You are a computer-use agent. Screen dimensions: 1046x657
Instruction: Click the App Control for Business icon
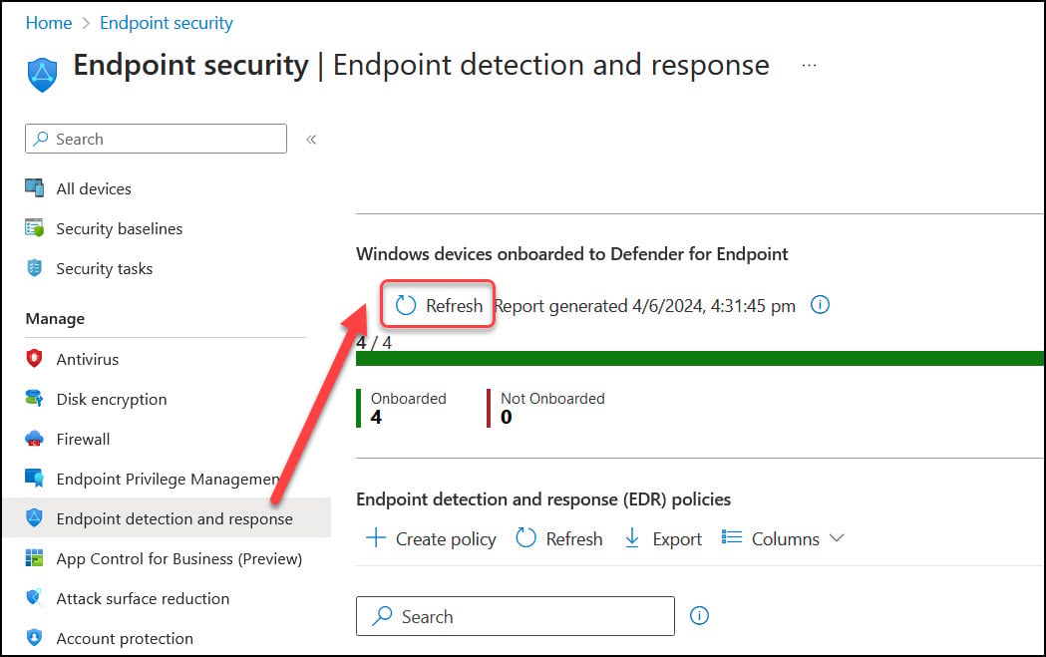click(x=34, y=558)
